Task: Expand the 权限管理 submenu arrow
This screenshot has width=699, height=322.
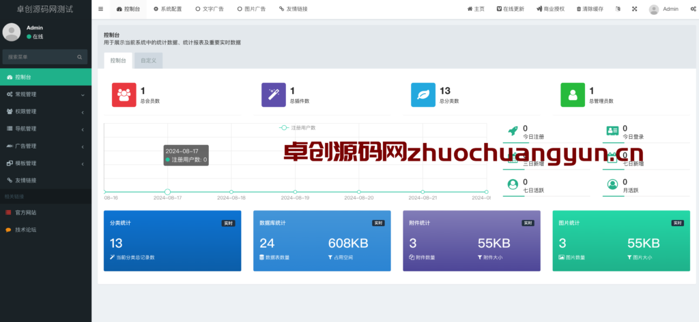Action: (83, 112)
